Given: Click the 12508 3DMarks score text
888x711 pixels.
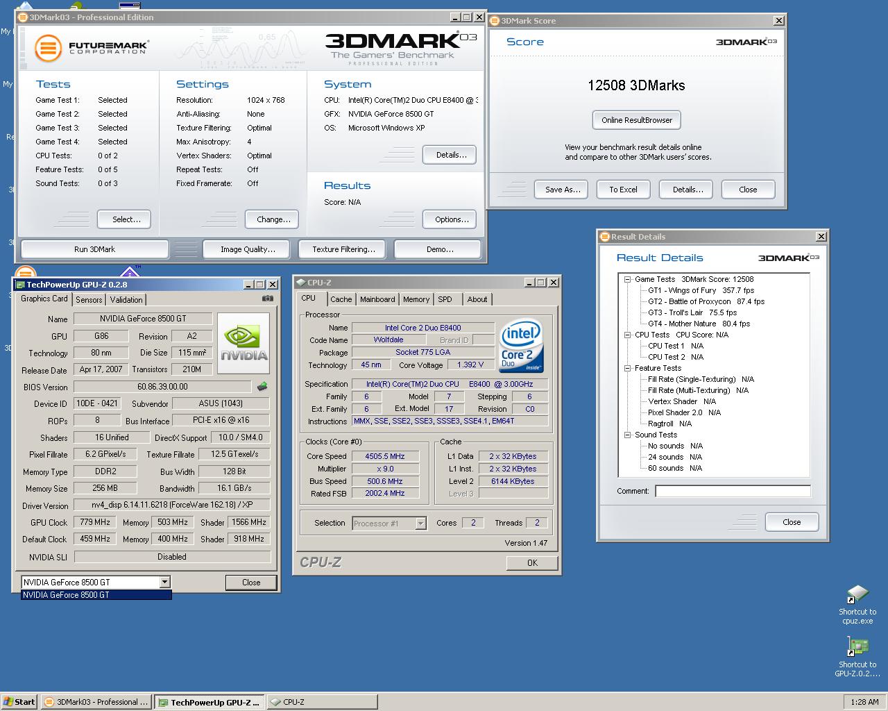Looking at the screenshot, I should pyautogui.click(x=636, y=85).
